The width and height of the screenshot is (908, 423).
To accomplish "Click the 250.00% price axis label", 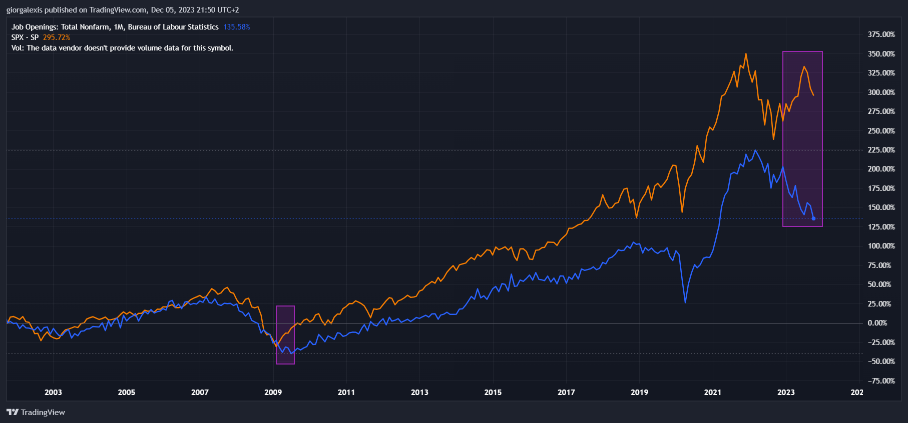I will click(x=881, y=130).
